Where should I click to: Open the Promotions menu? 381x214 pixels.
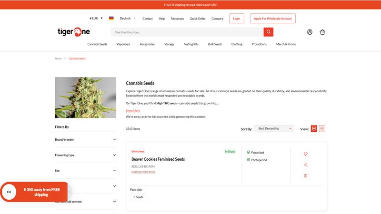click(259, 44)
